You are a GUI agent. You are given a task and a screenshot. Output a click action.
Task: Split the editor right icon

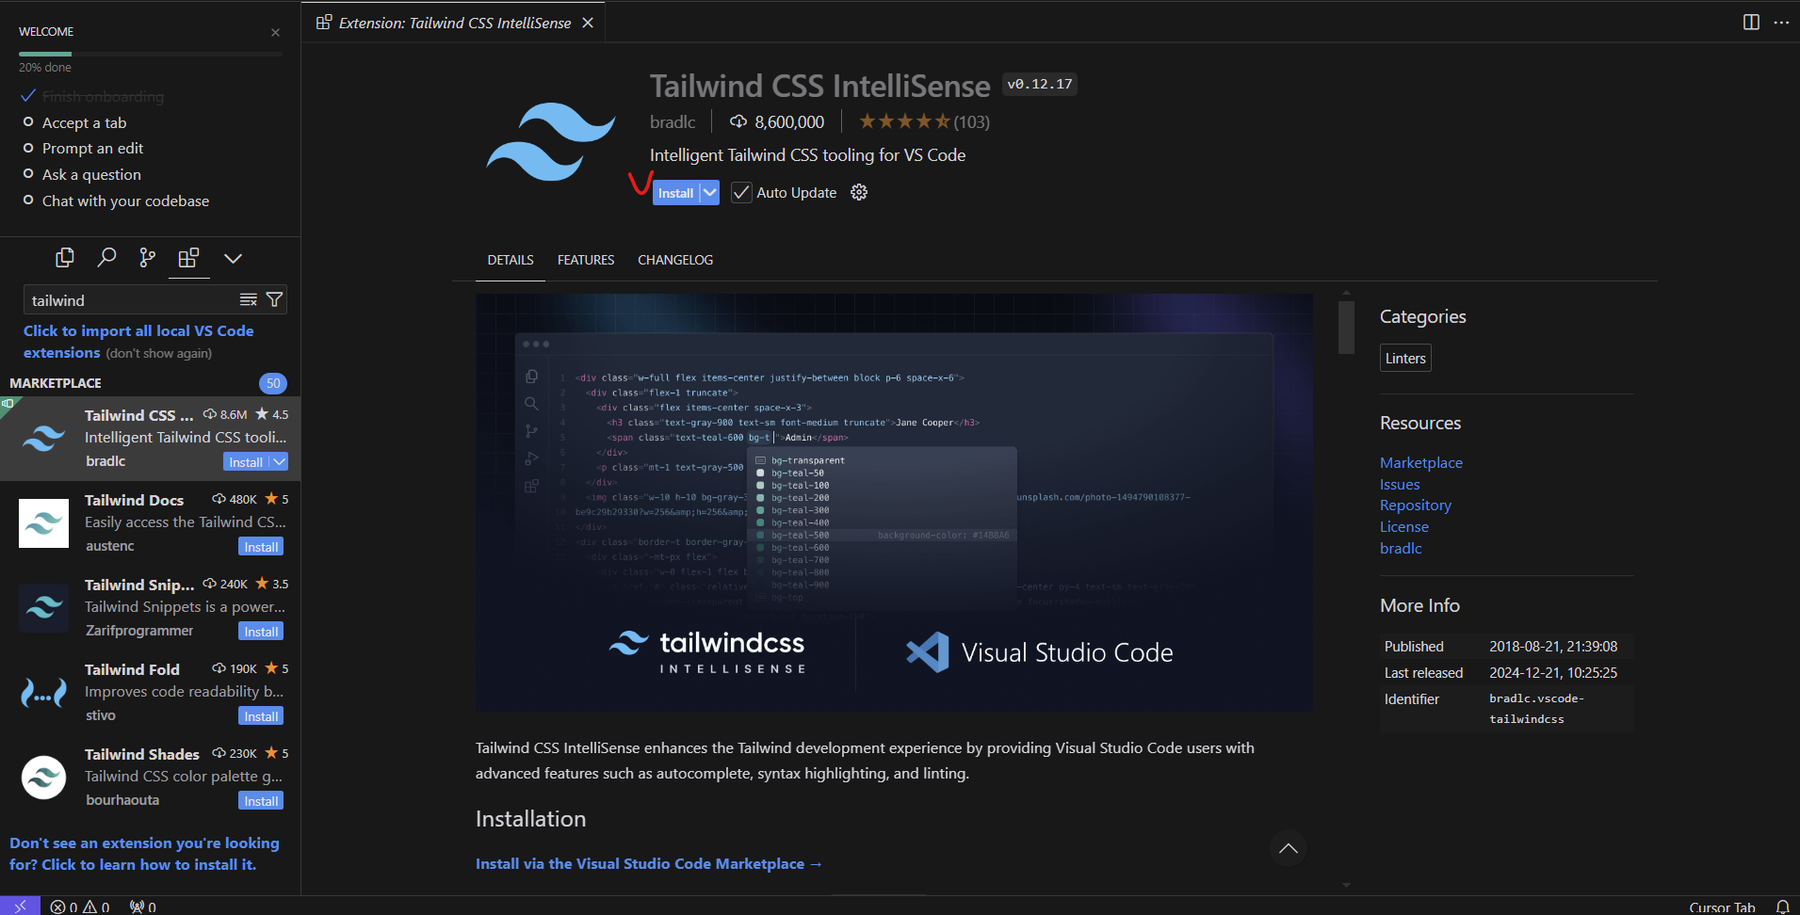click(x=1751, y=22)
